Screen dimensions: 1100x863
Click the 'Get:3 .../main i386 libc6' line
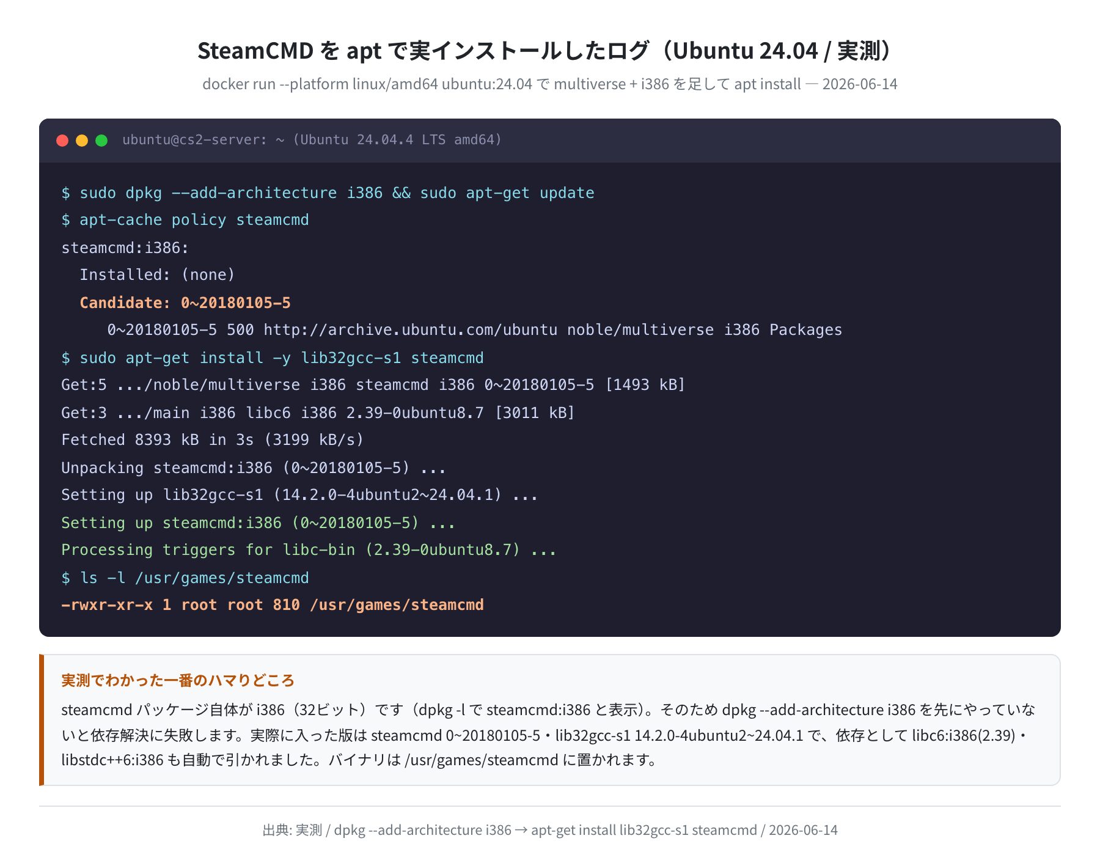click(x=318, y=413)
